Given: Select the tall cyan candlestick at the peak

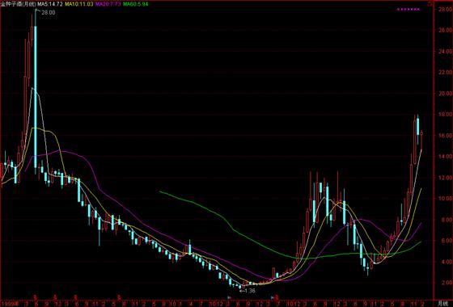Looking at the screenshot, I should 36,97.
